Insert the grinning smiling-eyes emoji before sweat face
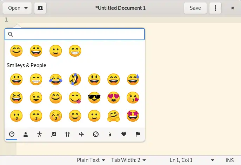Viewport: 241px width, 165px height. coord(114,79)
